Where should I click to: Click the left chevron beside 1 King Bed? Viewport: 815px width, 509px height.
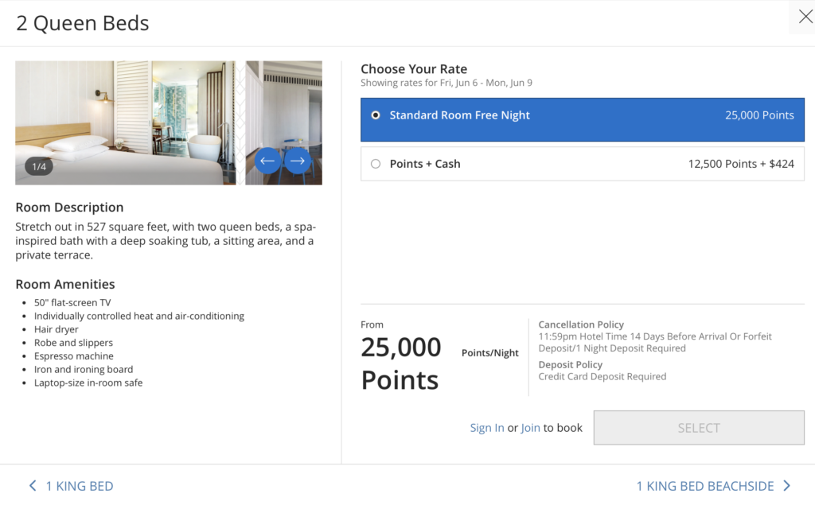tap(33, 486)
